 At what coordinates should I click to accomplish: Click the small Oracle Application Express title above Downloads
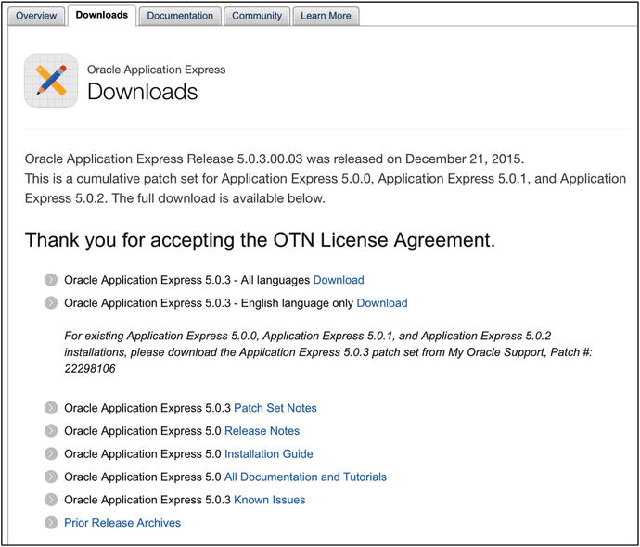(157, 70)
